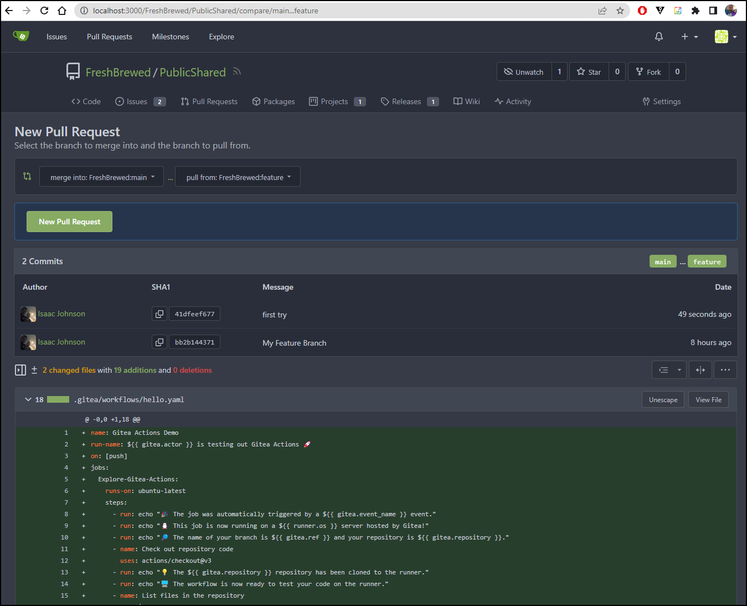This screenshot has width=747, height=606.
Task: Switch to split diff view
Action: pos(700,369)
